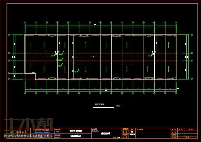Select the white dimension tag on bottom dimension line
The image size is (201, 142).
tap(106, 90)
